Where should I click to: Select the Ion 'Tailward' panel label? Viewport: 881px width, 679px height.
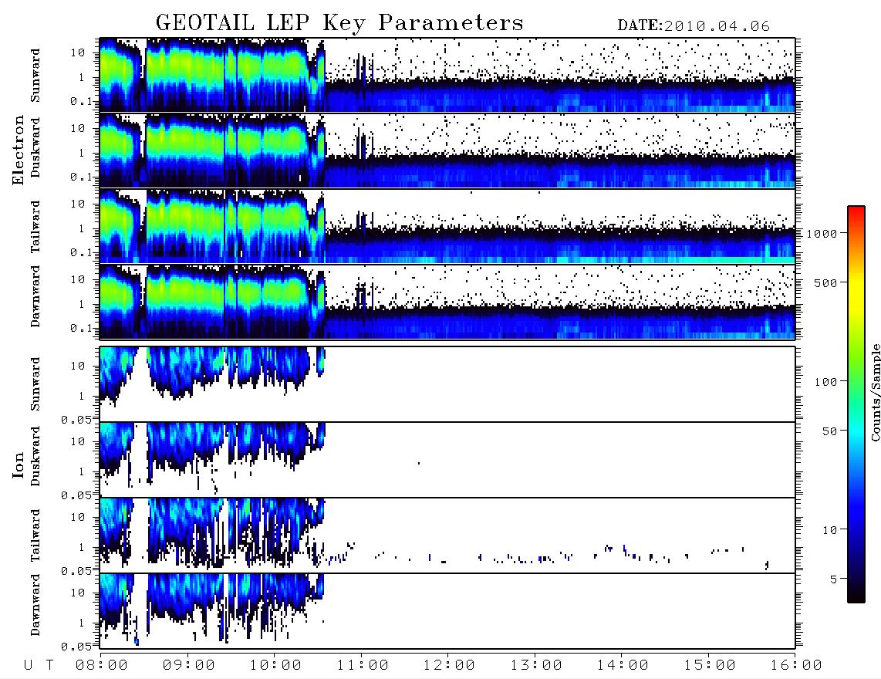35,535
